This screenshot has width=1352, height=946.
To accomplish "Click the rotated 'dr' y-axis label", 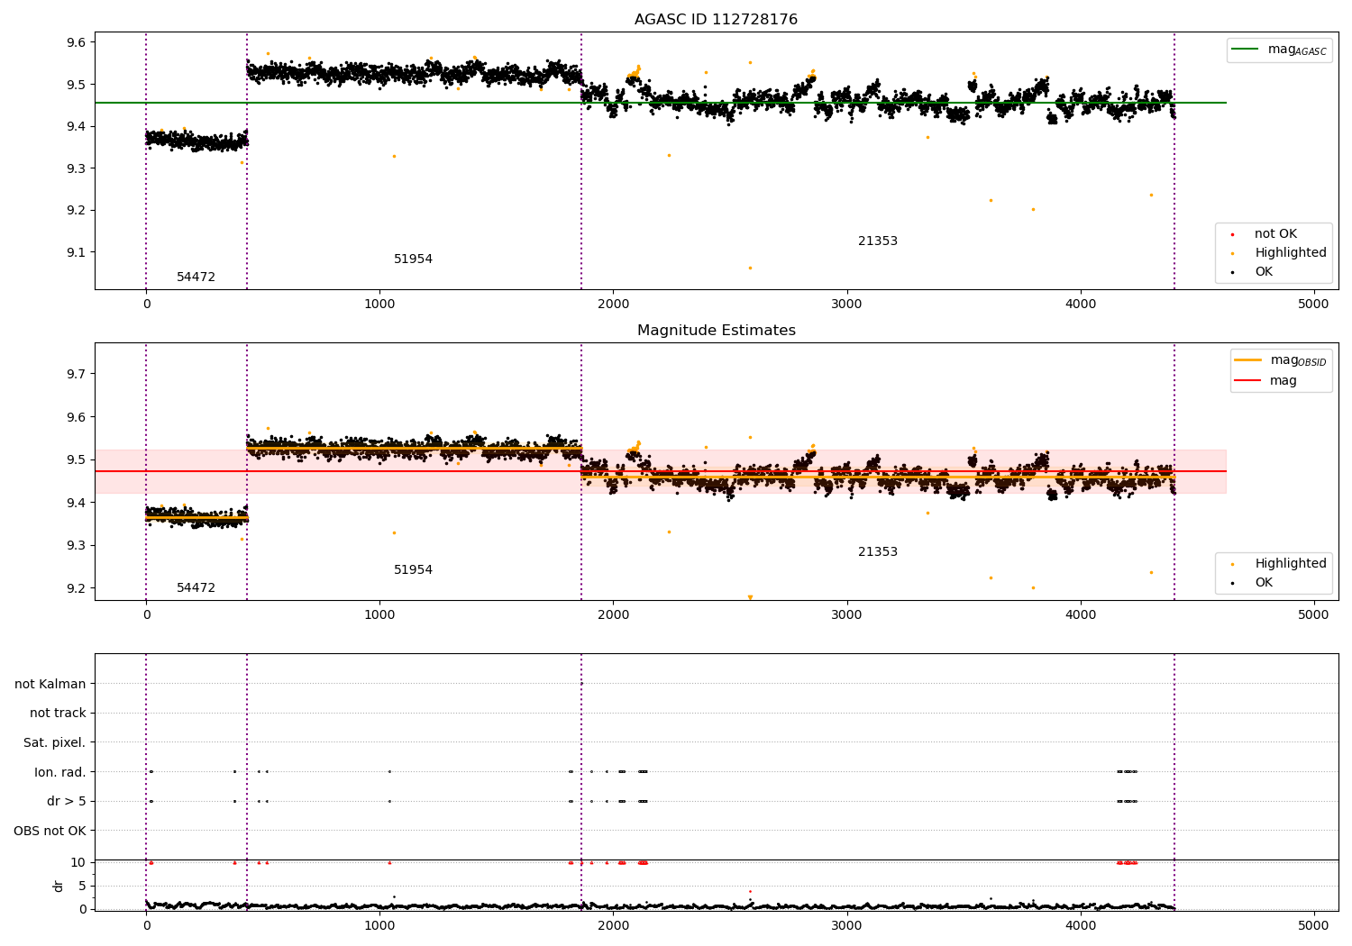I will coord(59,886).
